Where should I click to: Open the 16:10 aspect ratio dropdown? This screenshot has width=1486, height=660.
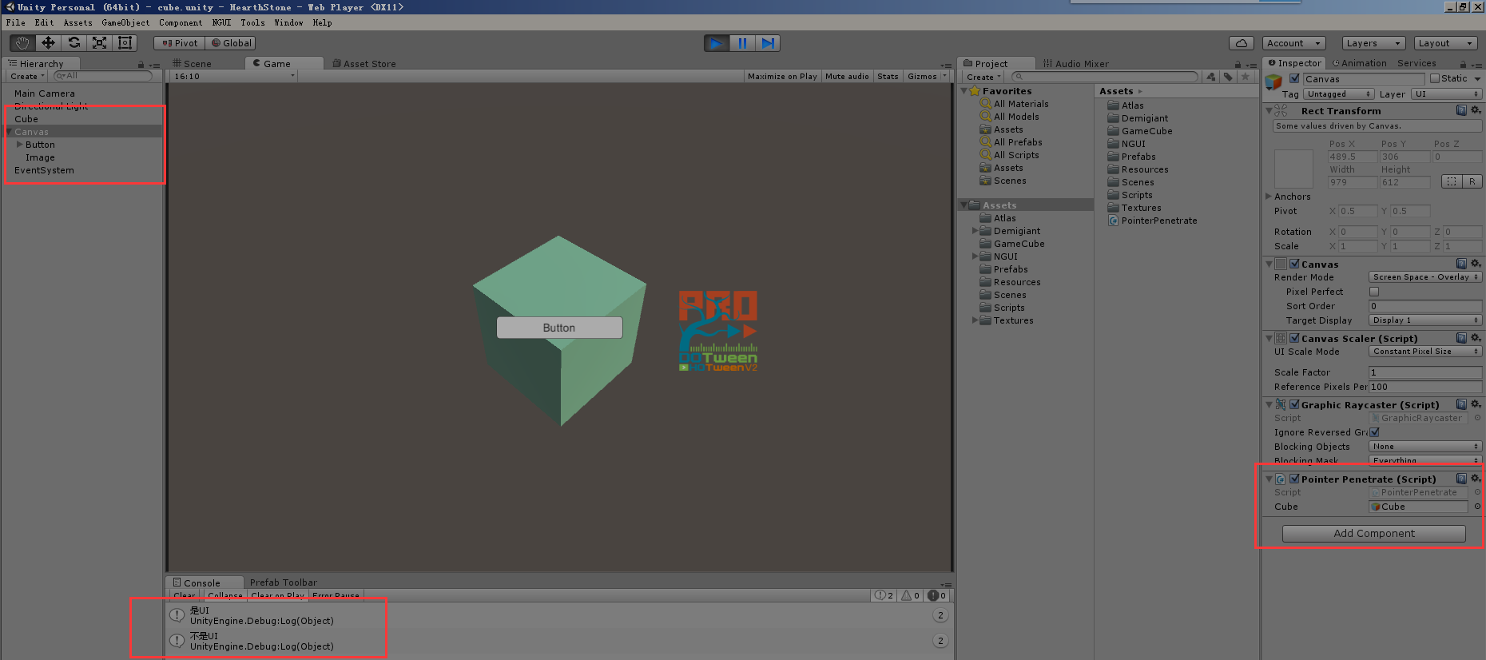[x=233, y=76]
